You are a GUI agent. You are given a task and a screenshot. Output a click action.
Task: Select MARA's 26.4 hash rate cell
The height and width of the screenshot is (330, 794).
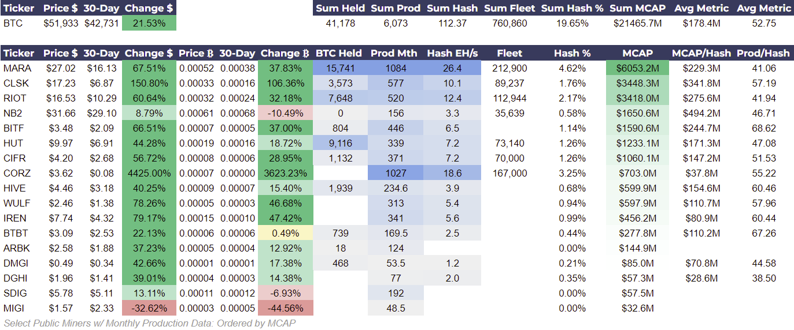[x=452, y=68]
